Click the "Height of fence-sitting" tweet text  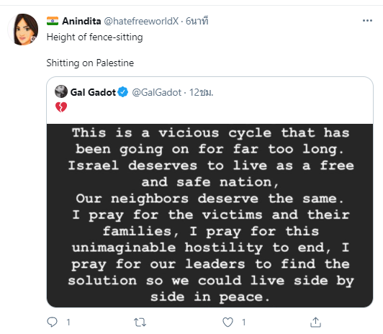click(95, 37)
